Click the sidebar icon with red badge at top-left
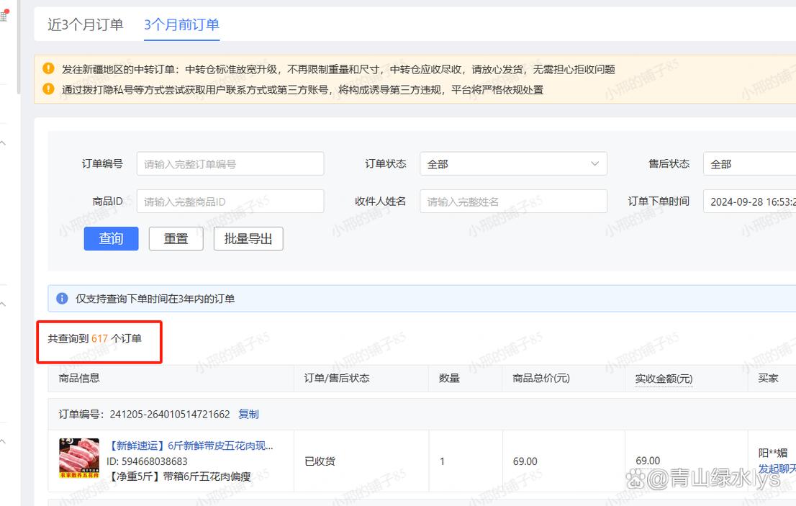 tap(5, 13)
